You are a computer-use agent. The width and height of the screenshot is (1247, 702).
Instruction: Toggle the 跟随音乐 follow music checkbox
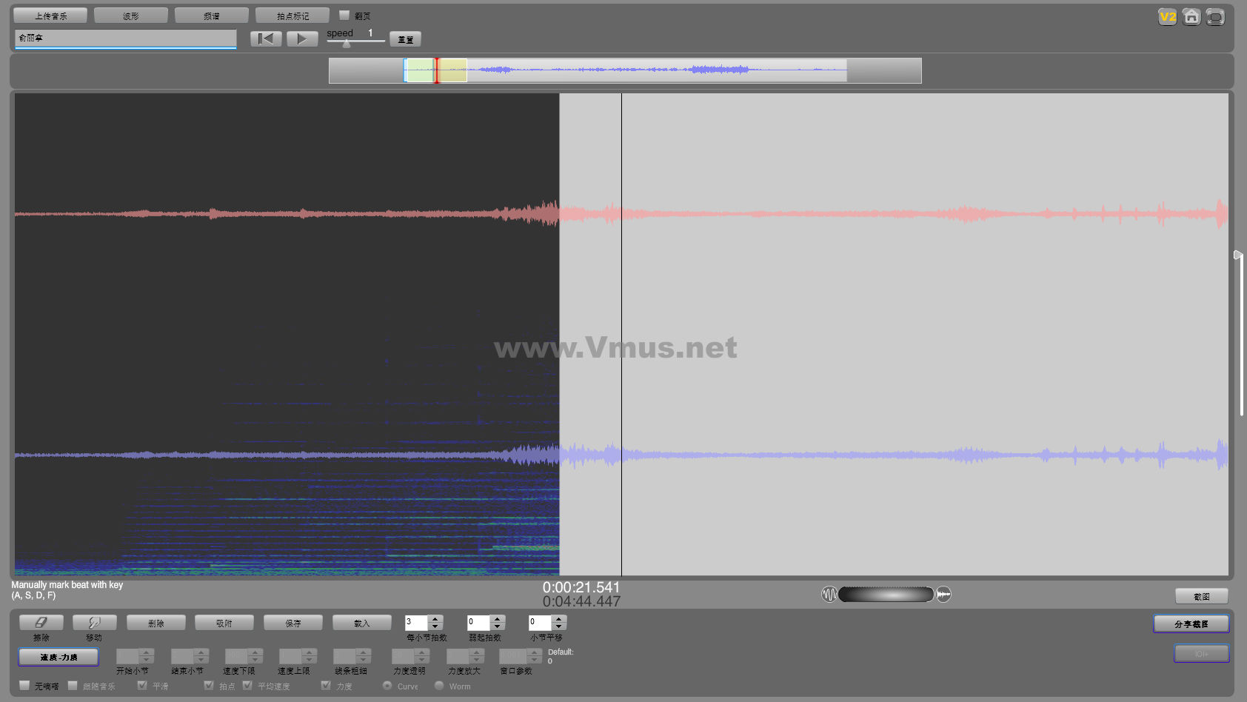point(73,686)
